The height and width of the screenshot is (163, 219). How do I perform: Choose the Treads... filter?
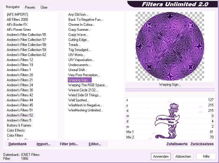click(75, 45)
